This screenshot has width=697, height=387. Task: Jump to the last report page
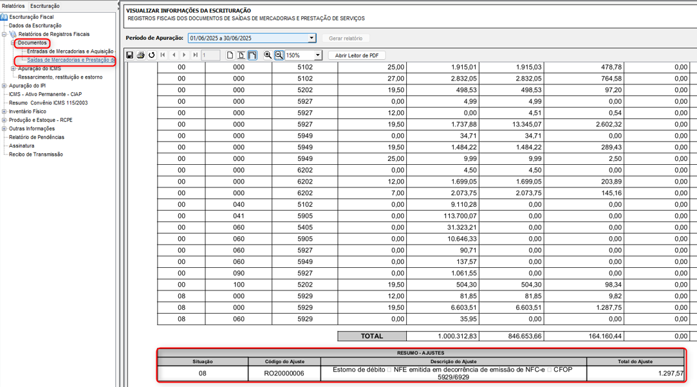pos(195,55)
